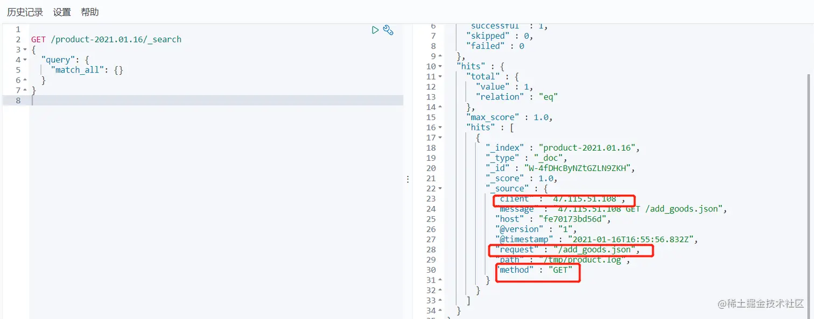Click the "method" : "GET" line
This screenshot has width=814, height=319.
pyautogui.click(x=534, y=271)
